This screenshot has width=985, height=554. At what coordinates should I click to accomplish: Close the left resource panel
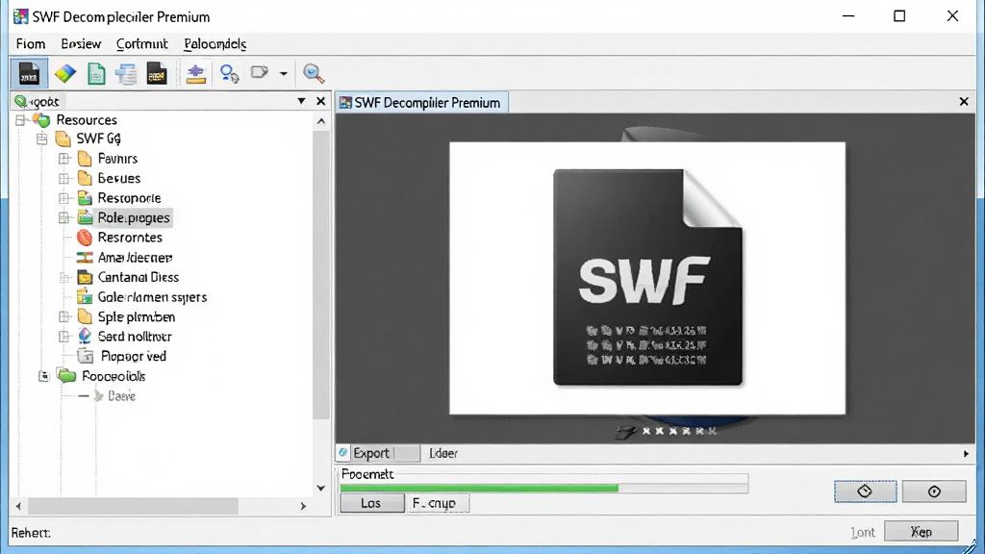(321, 101)
